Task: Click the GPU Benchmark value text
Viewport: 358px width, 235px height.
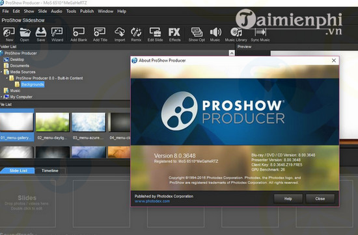Action: click(268, 169)
